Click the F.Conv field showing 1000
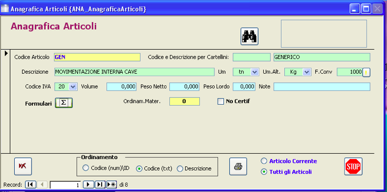Screen dimensions: 387x192 tap(350, 72)
